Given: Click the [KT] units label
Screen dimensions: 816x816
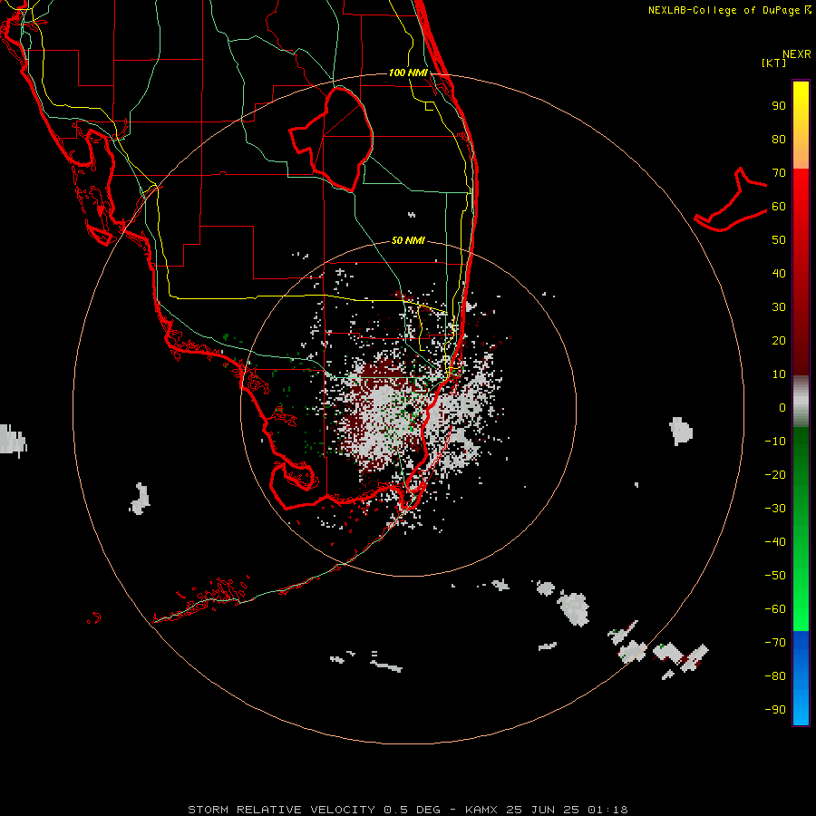Looking at the screenshot, I should point(773,63).
